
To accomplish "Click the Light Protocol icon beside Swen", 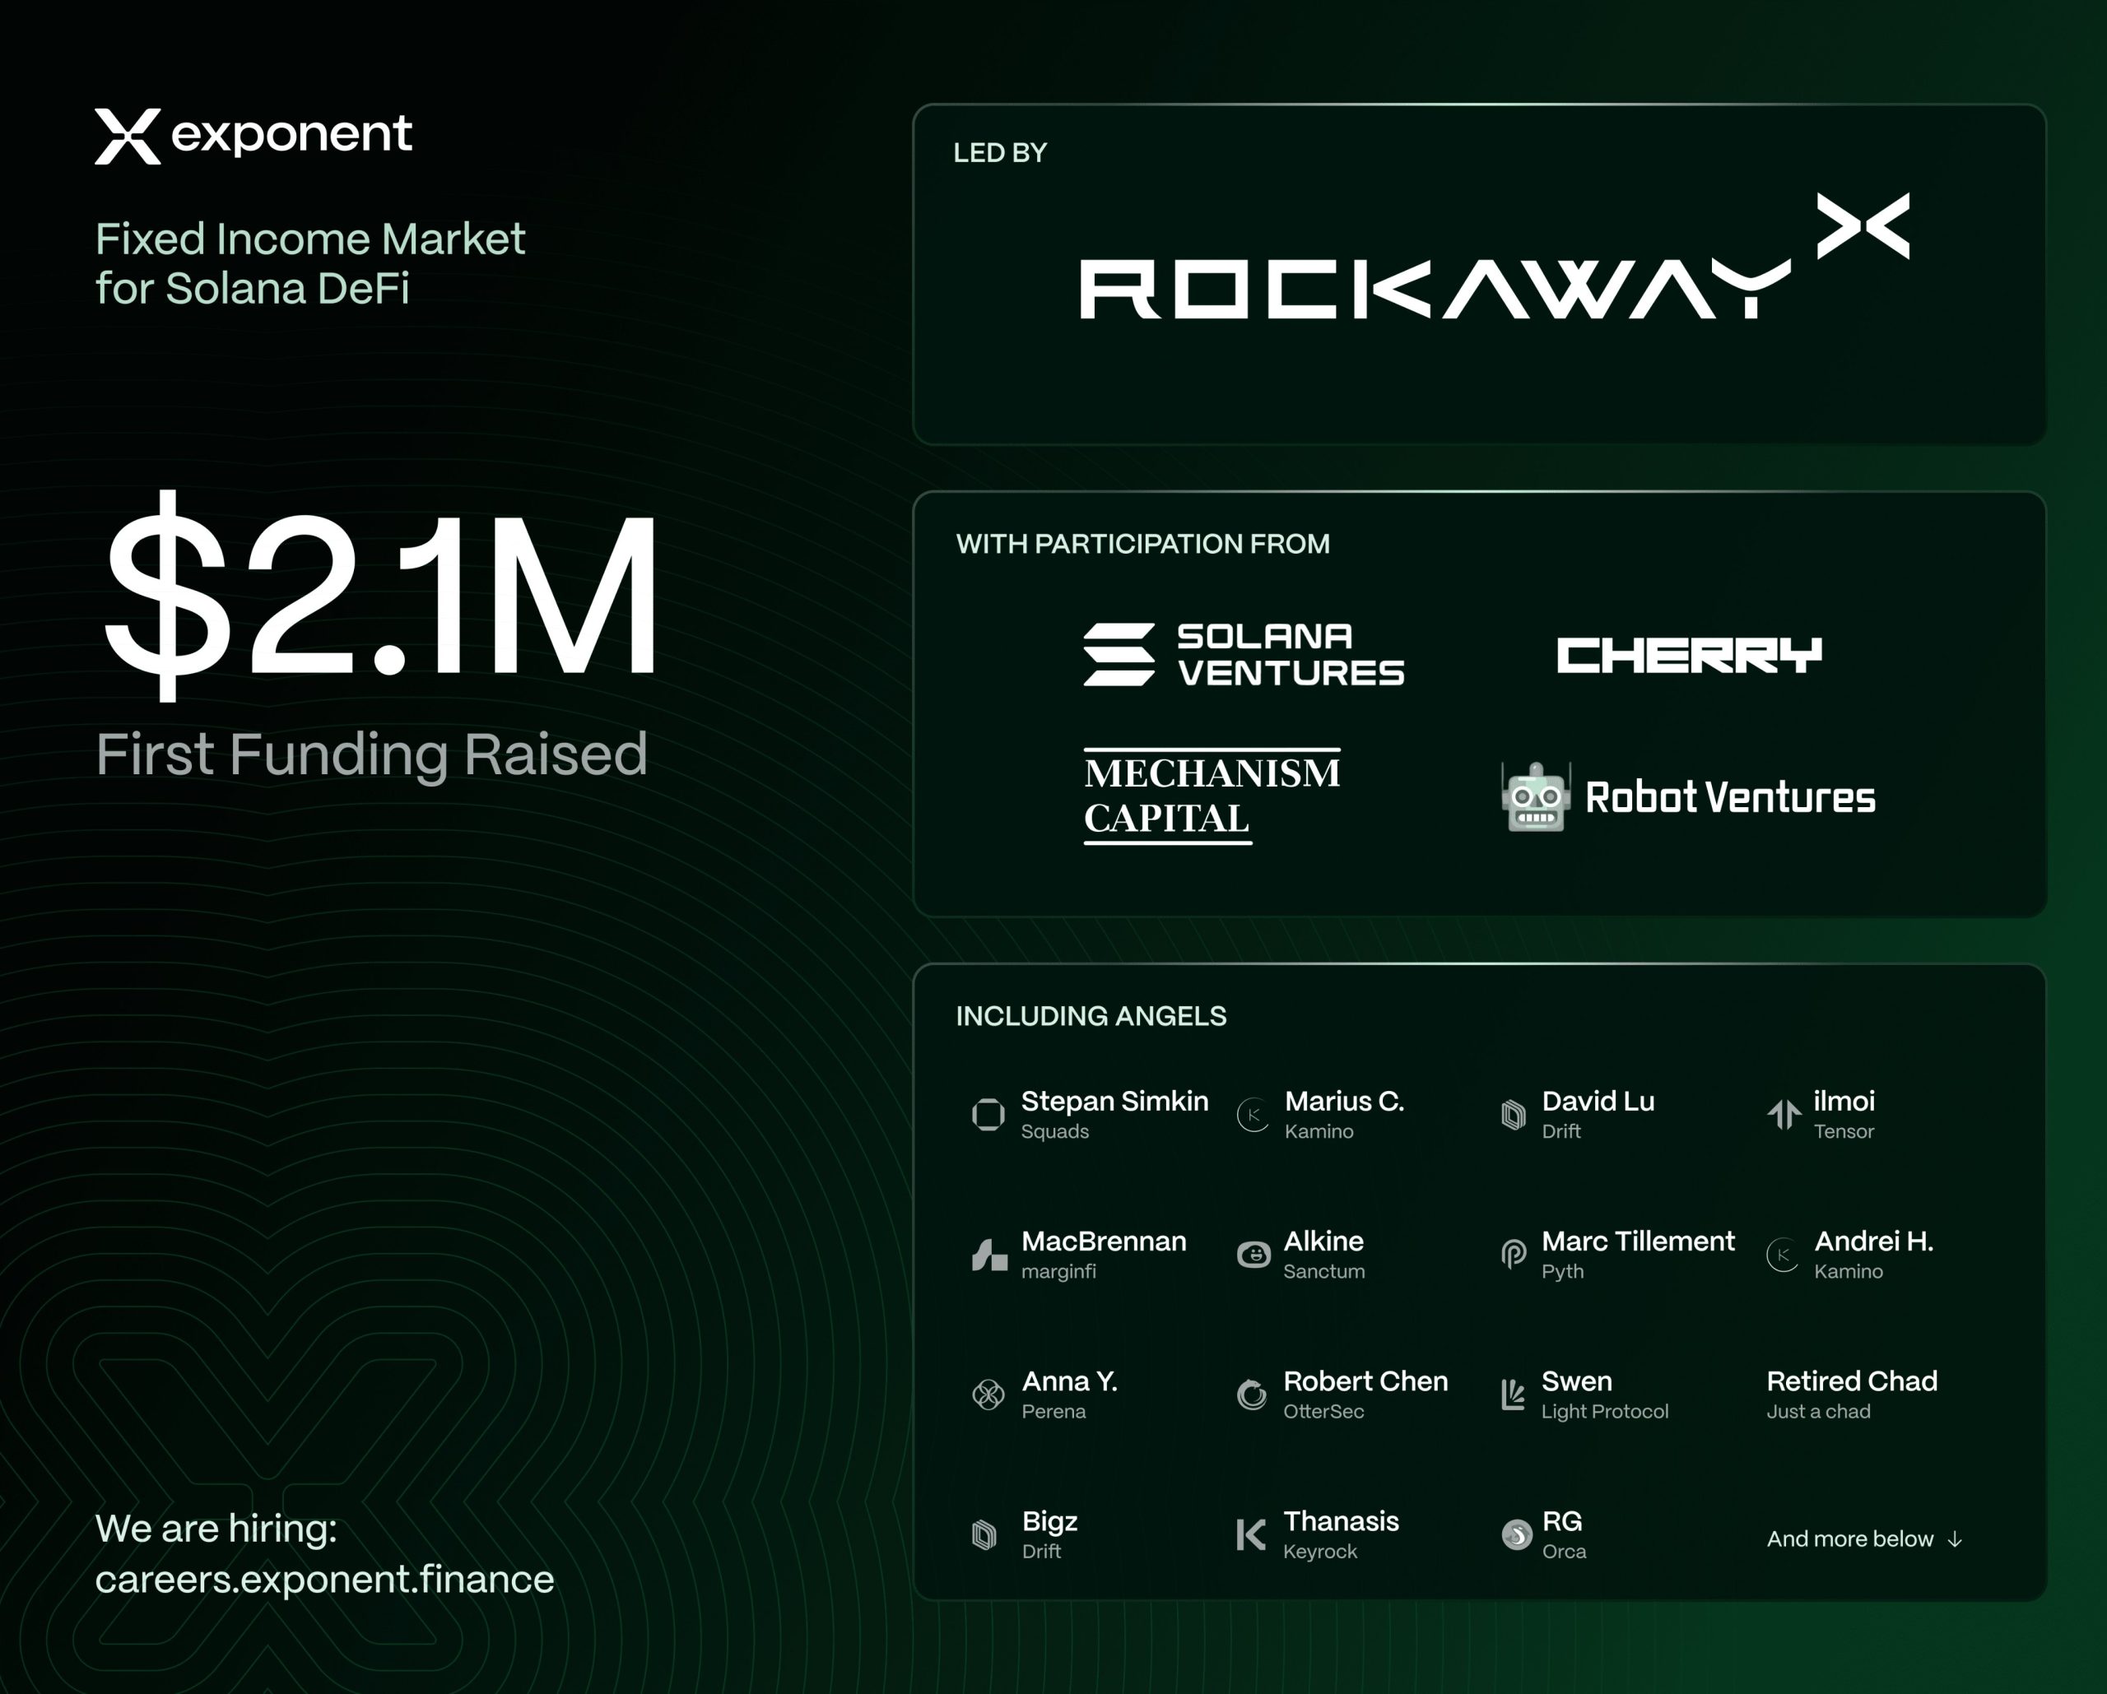I will click(x=1513, y=1394).
